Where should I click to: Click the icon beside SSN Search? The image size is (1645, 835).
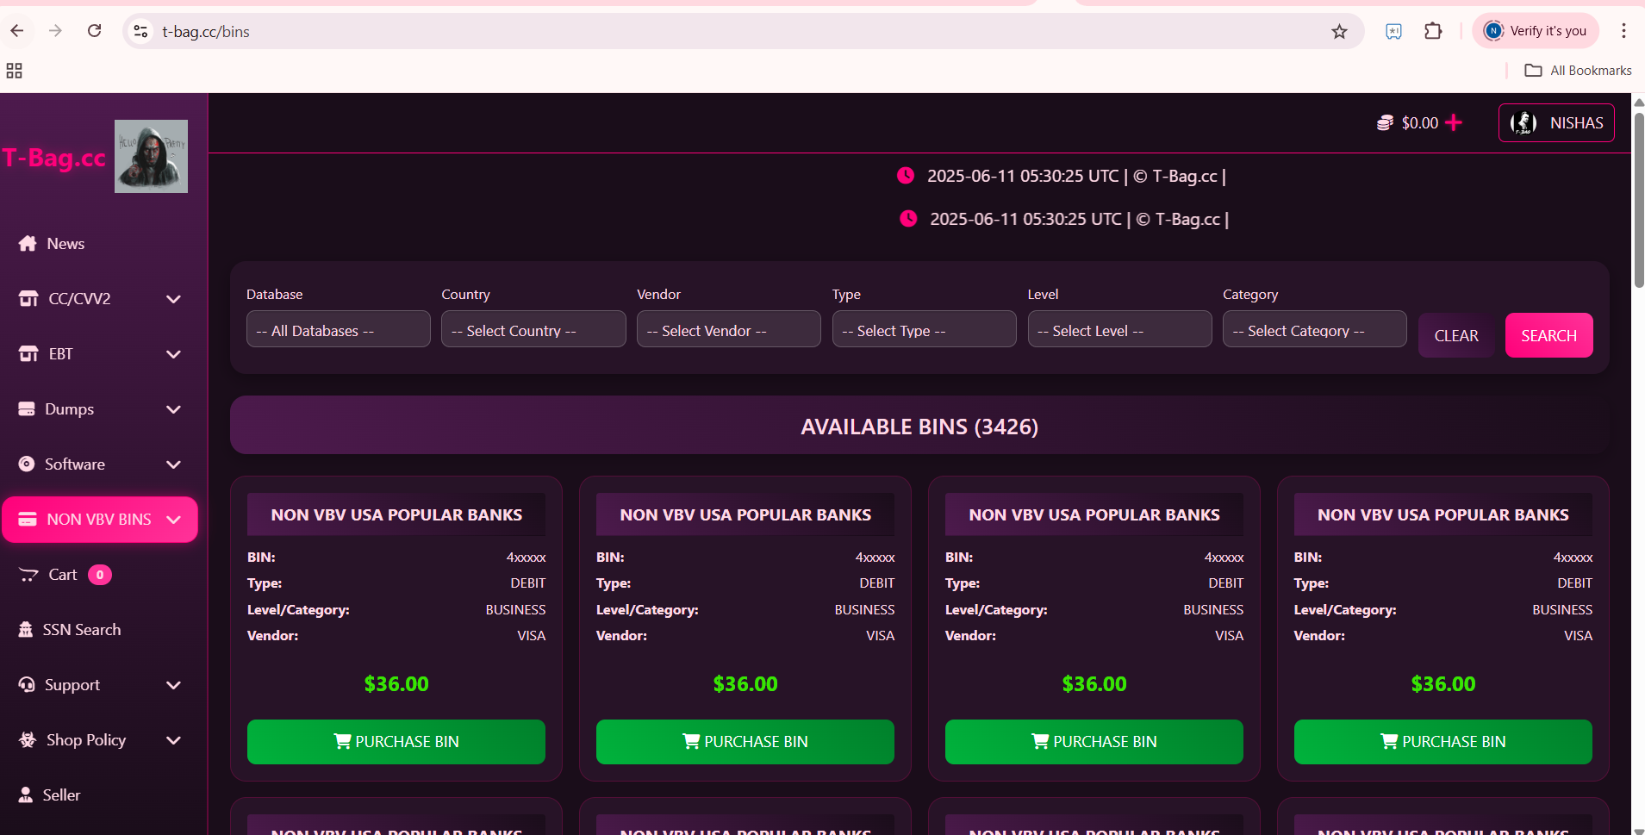(x=26, y=629)
